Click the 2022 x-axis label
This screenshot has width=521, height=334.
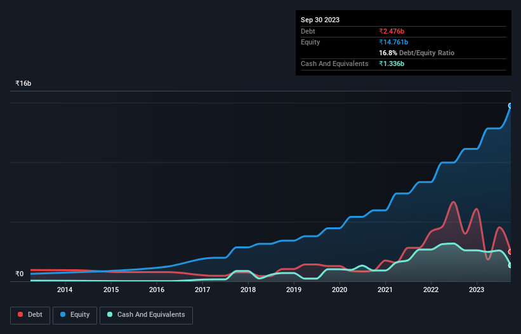[x=431, y=290]
